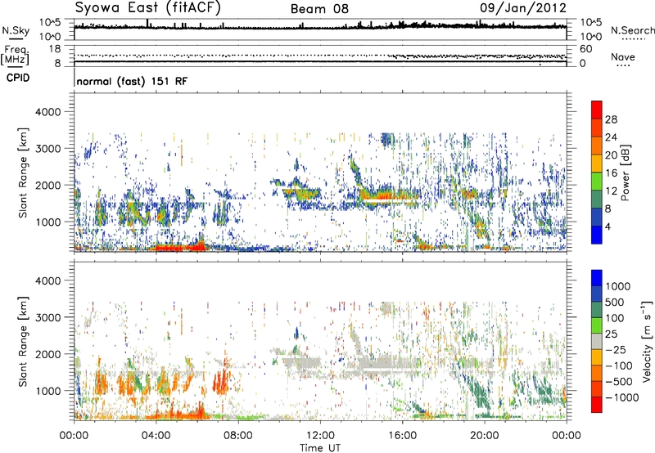Click the "1000" tick of the Velocity panel axis

[x=48, y=391]
